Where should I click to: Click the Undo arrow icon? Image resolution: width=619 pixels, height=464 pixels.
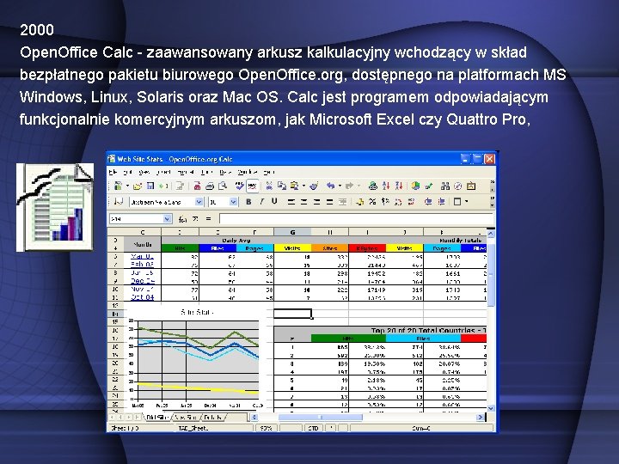tap(330, 186)
